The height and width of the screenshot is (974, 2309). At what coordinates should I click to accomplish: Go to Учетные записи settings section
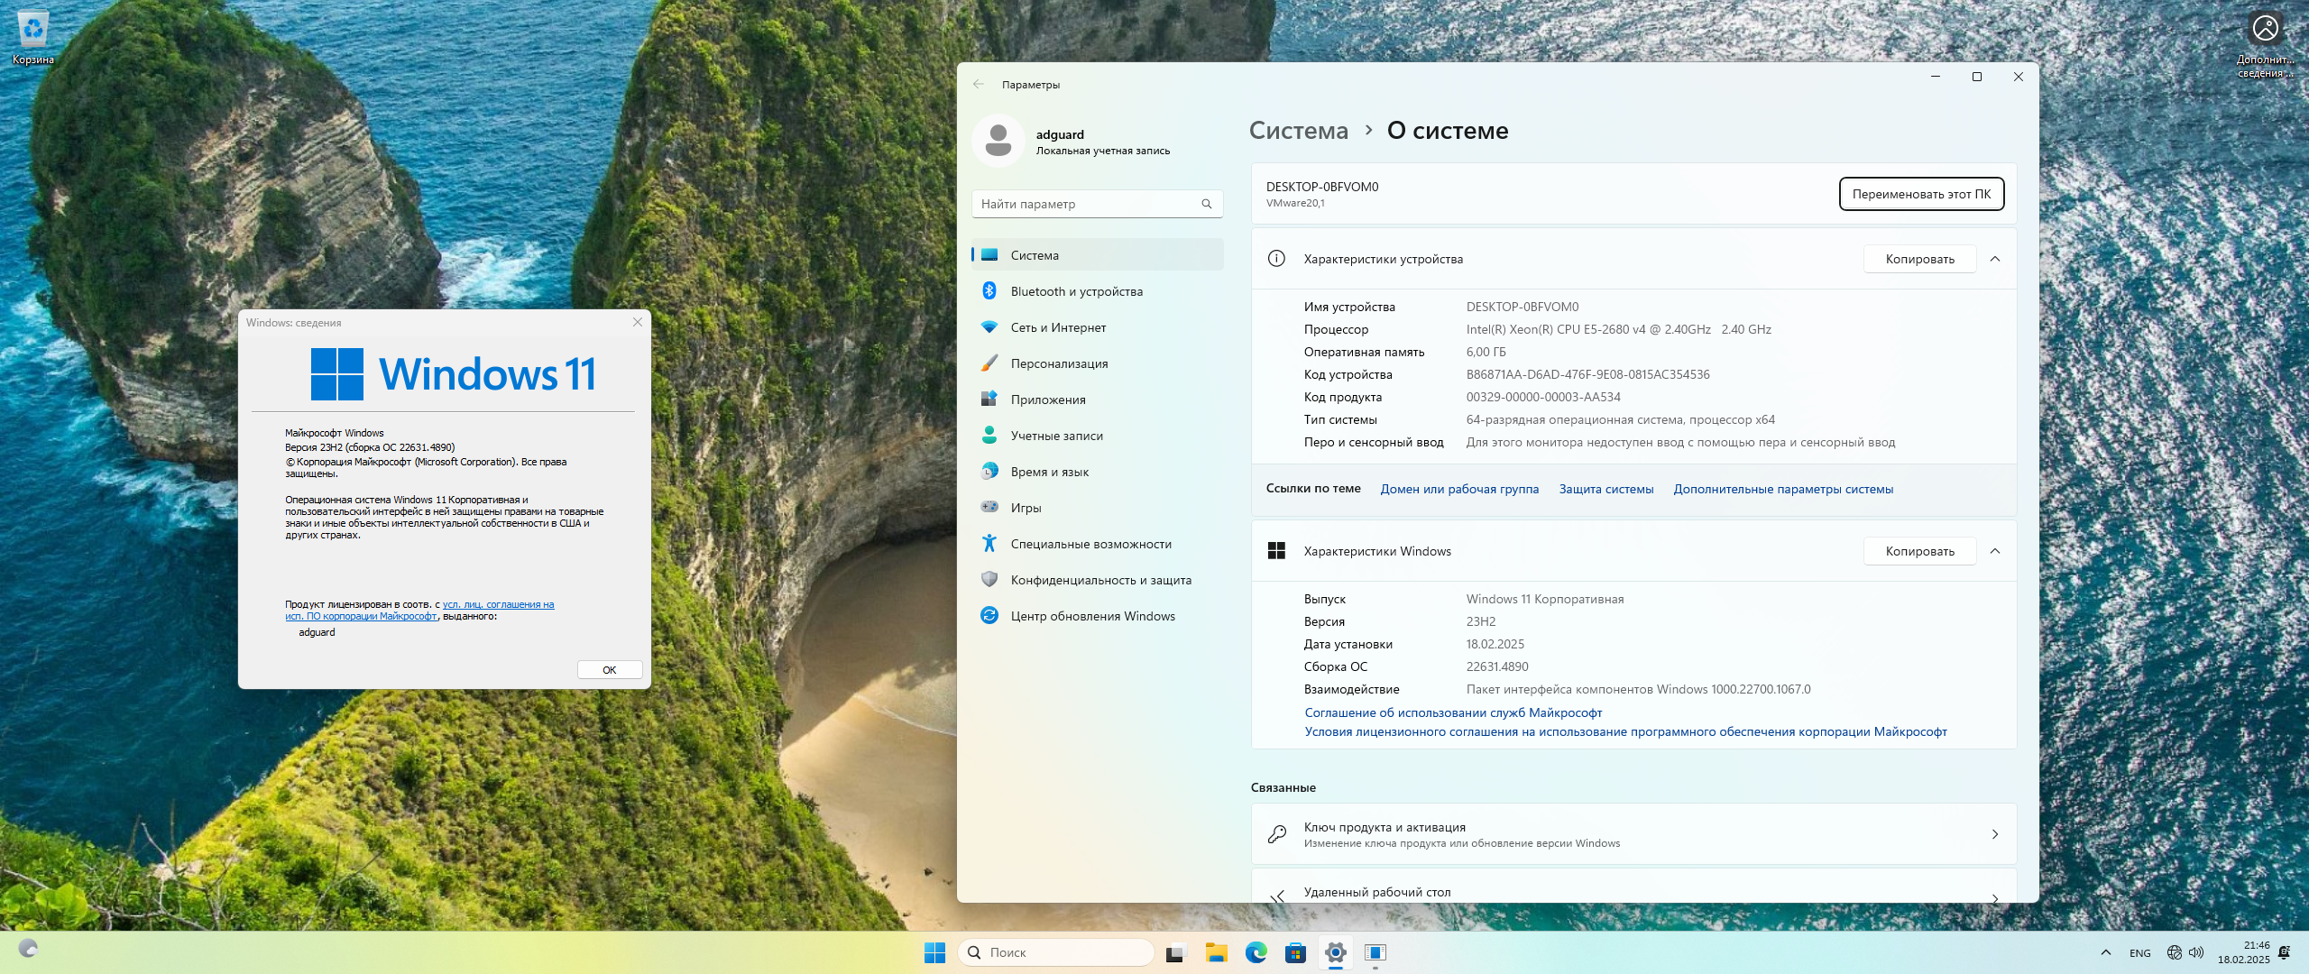point(1056,436)
